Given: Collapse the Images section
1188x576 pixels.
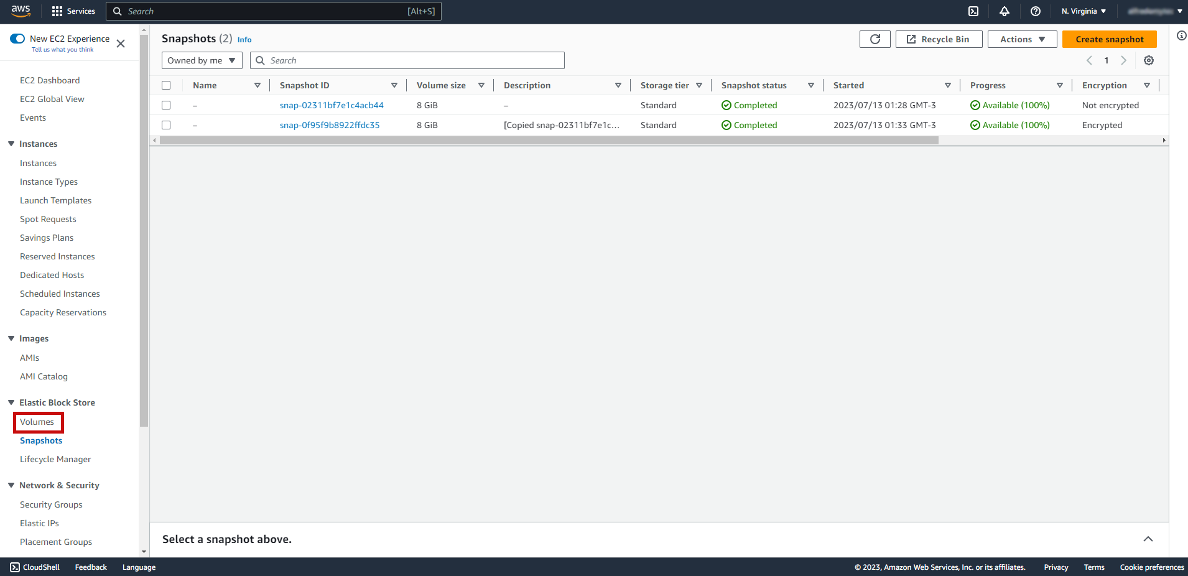Looking at the screenshot, I should pyautogui.click(x=11, y=338).
